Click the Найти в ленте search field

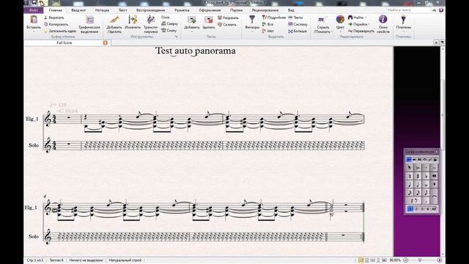point(409,10)
